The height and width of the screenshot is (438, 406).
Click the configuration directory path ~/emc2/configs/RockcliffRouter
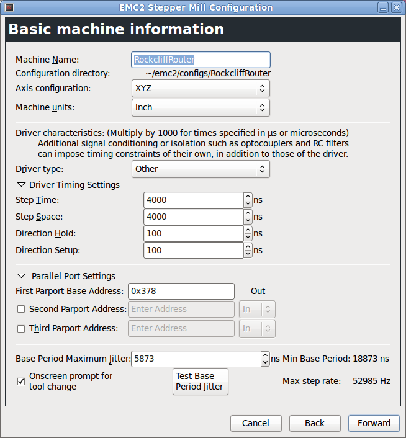pos(208,73)
